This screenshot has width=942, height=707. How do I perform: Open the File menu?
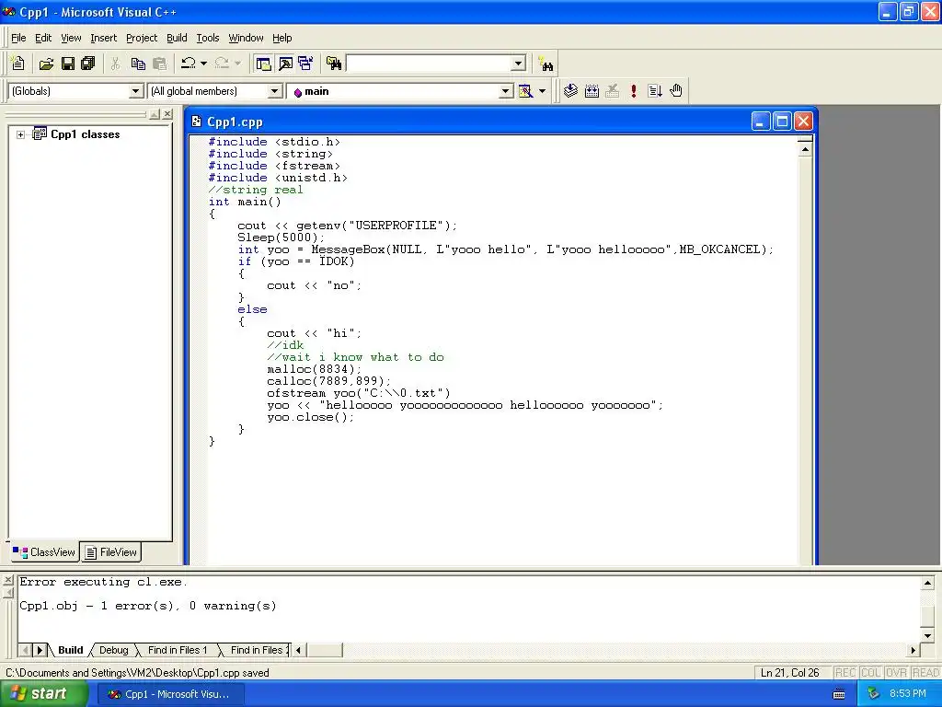(18, 38)
